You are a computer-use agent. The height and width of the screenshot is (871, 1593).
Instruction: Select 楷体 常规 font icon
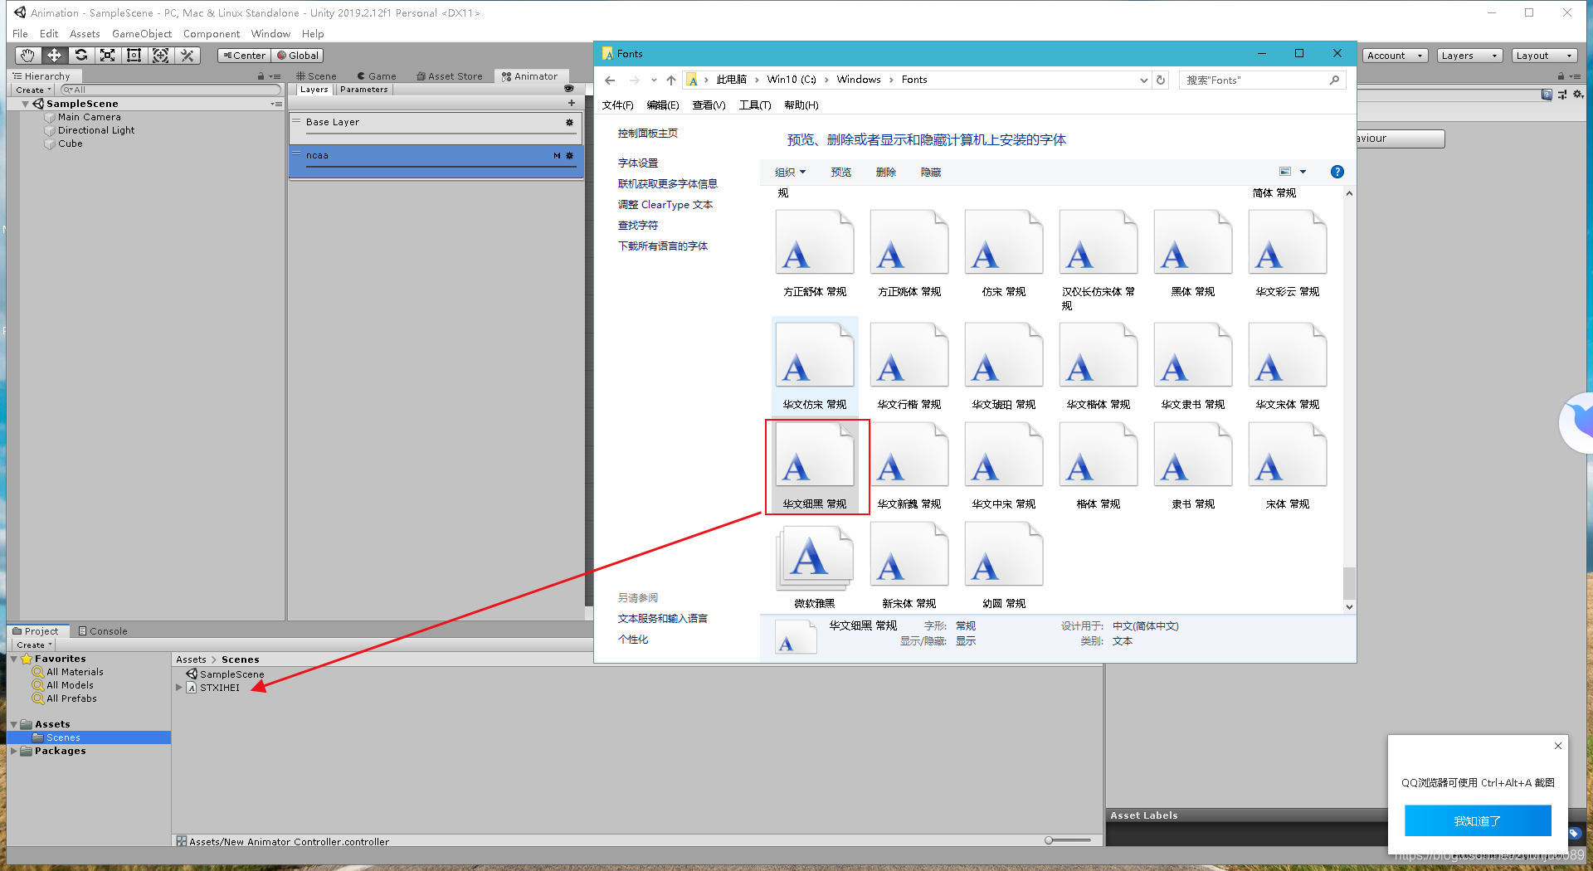(1099, 466)
